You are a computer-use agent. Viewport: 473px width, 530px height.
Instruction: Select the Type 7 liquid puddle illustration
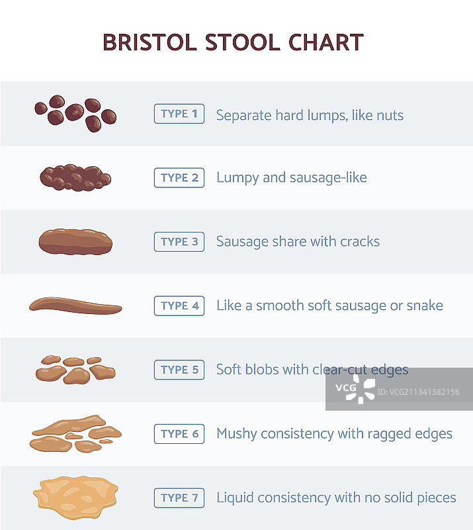(75, 497)
